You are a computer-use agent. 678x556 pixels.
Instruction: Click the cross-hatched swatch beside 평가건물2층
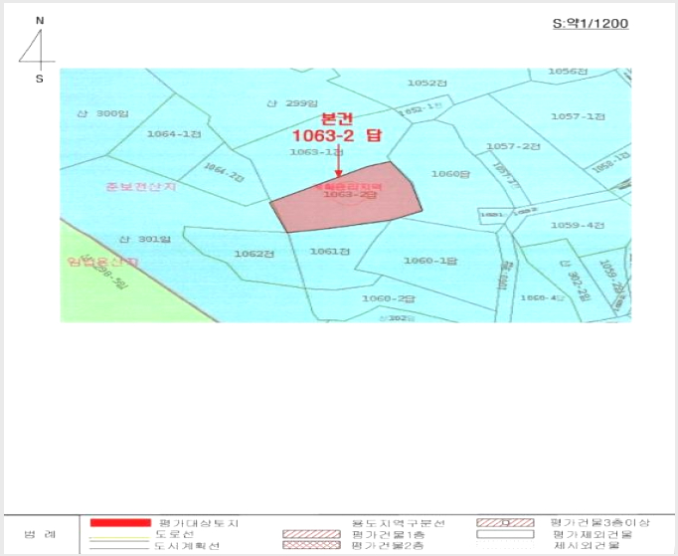coord(311,545)
